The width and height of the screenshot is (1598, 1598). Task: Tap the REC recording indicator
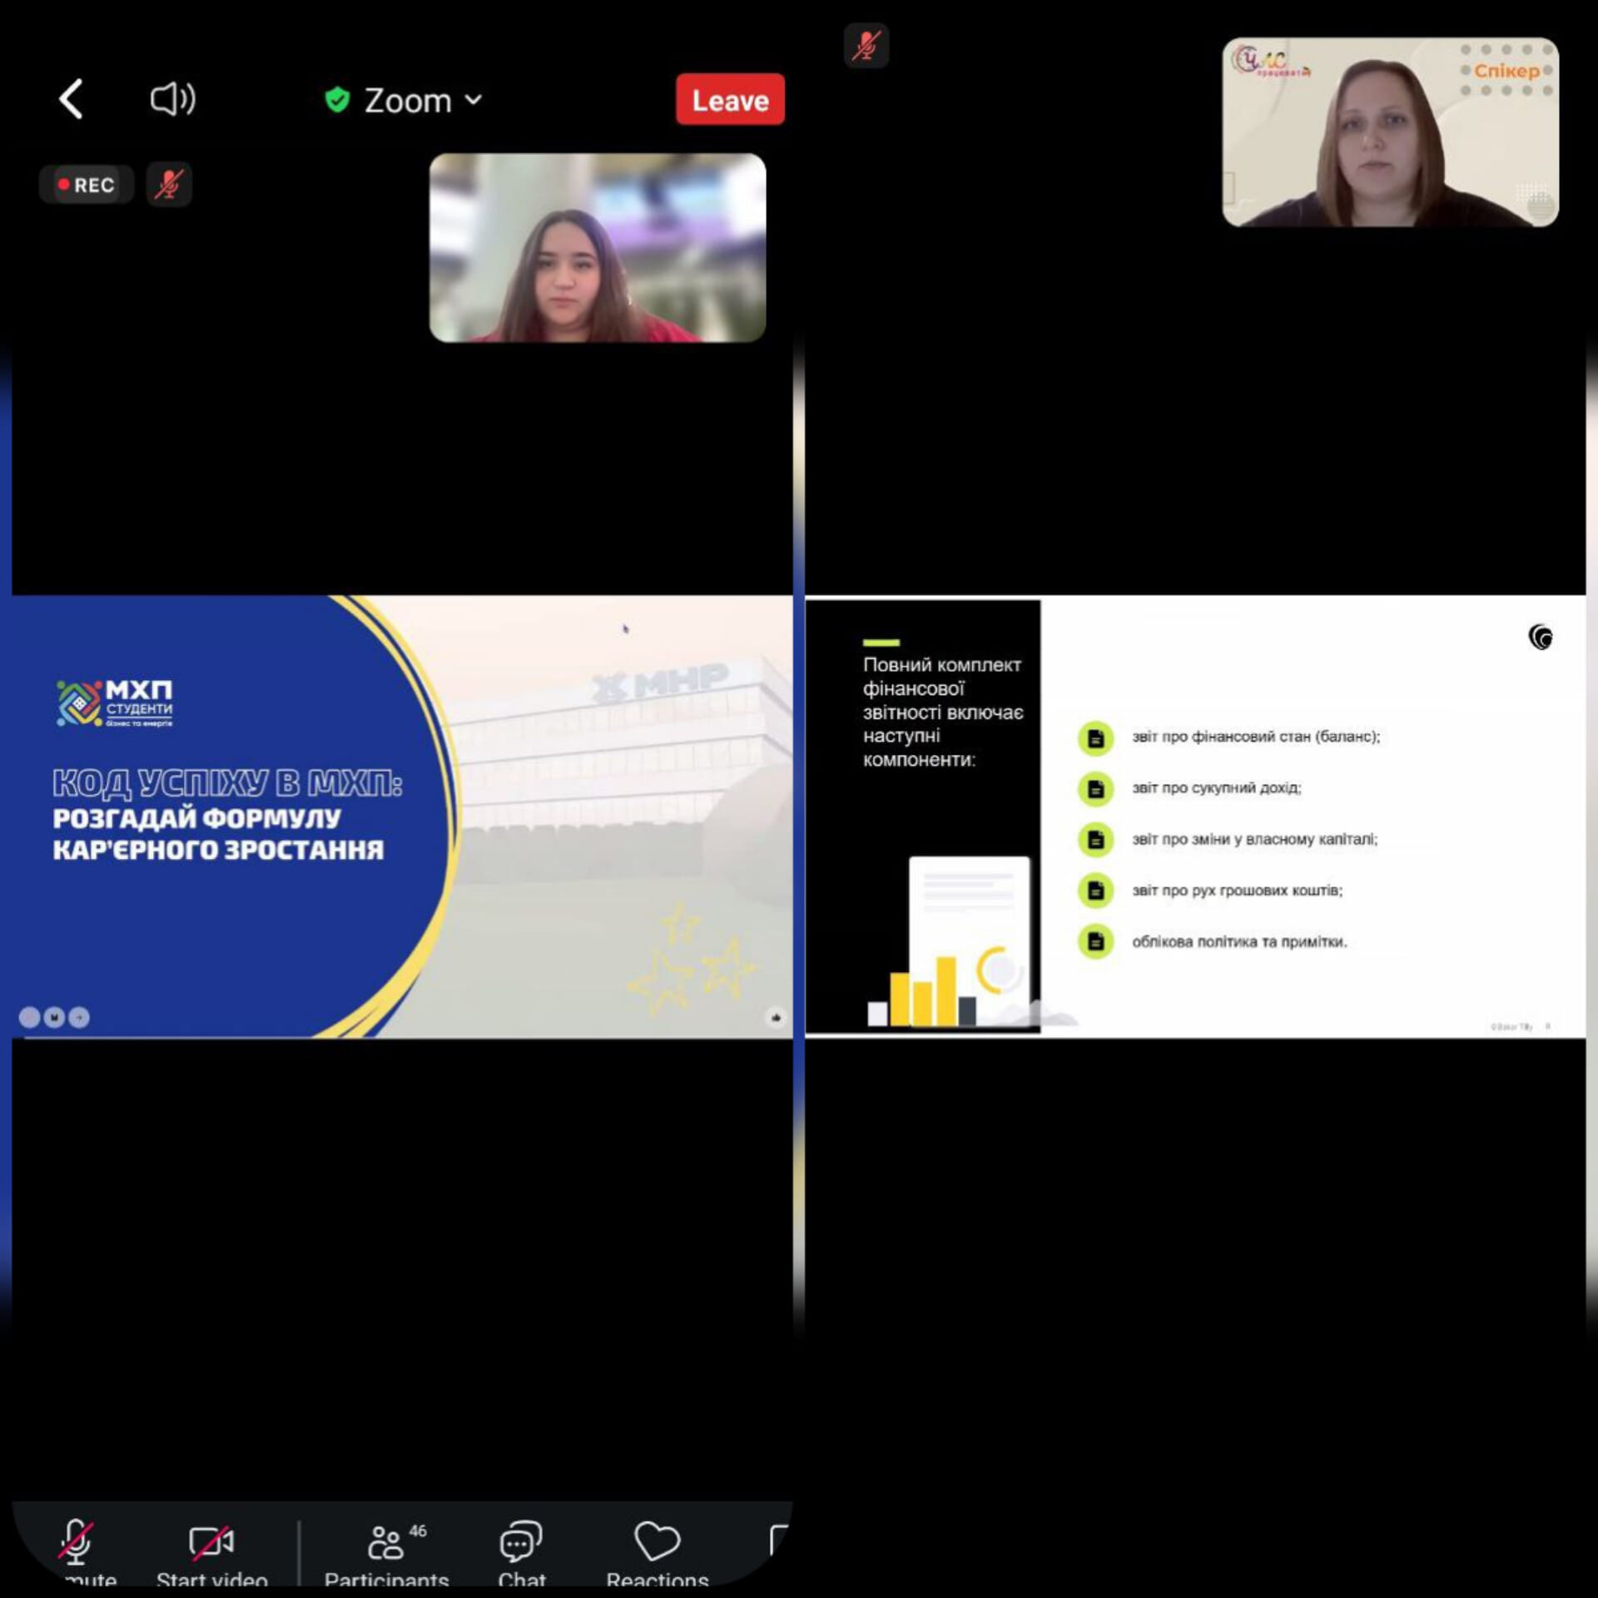point(87,185)
